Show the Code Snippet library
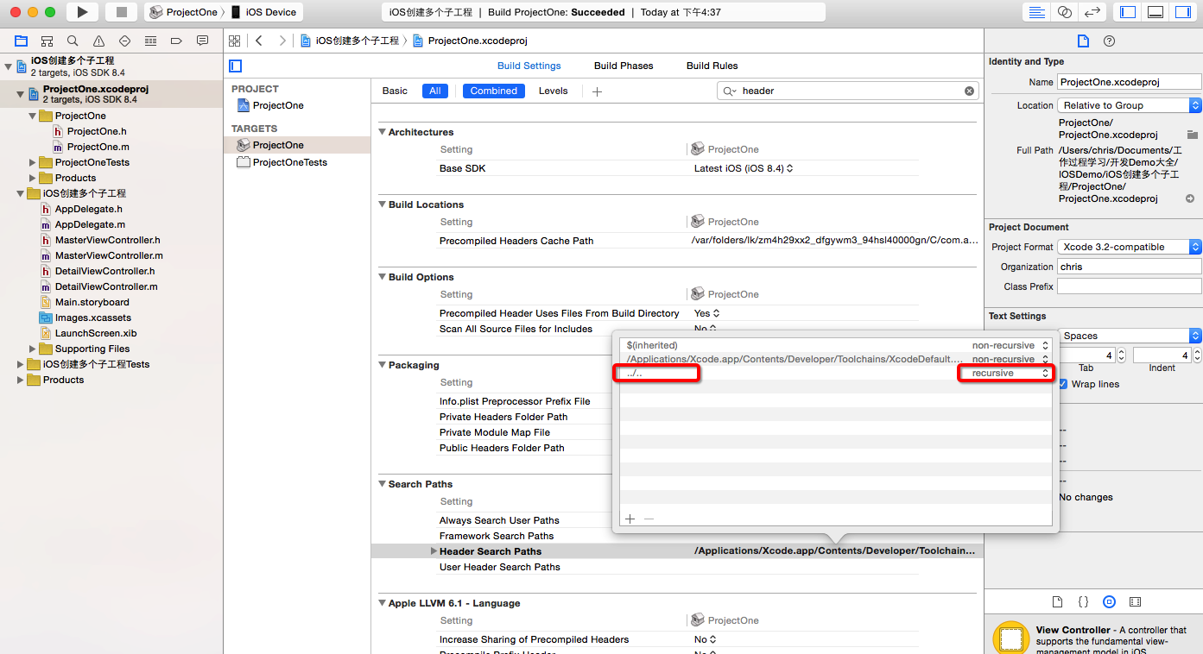 pyautogui.click(x=1083, y=601)
